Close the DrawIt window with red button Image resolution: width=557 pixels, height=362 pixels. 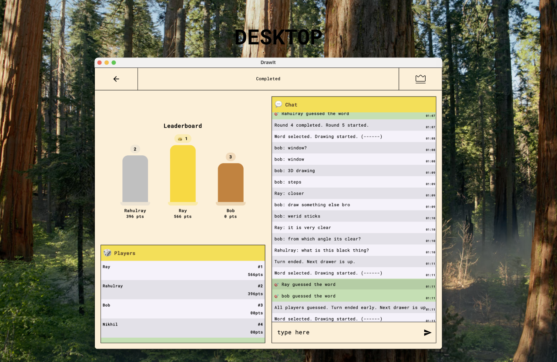pyautogui.click(x=100, y=63)
